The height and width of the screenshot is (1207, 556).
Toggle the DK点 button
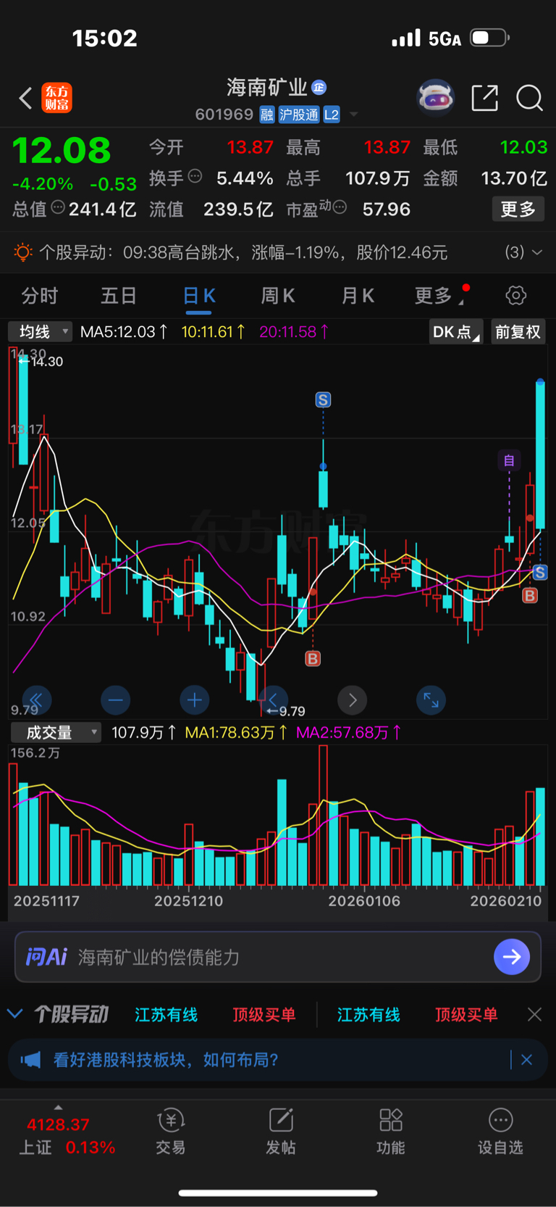click(x=456, y=332)
